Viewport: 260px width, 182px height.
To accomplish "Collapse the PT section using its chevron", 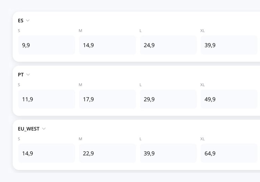I will 28,75.
